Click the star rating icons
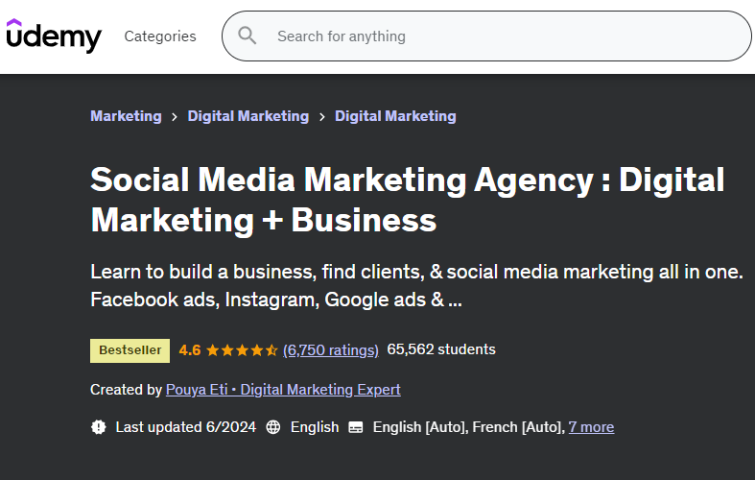 pyautogui.click(x=242, y=350)
